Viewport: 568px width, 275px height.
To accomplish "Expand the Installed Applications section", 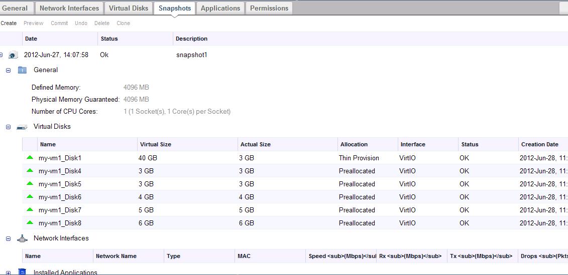I will (8, 272).
